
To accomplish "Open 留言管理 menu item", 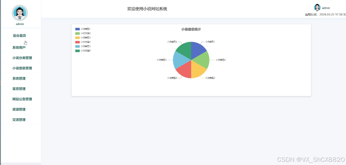I will (x=19, y=89).
